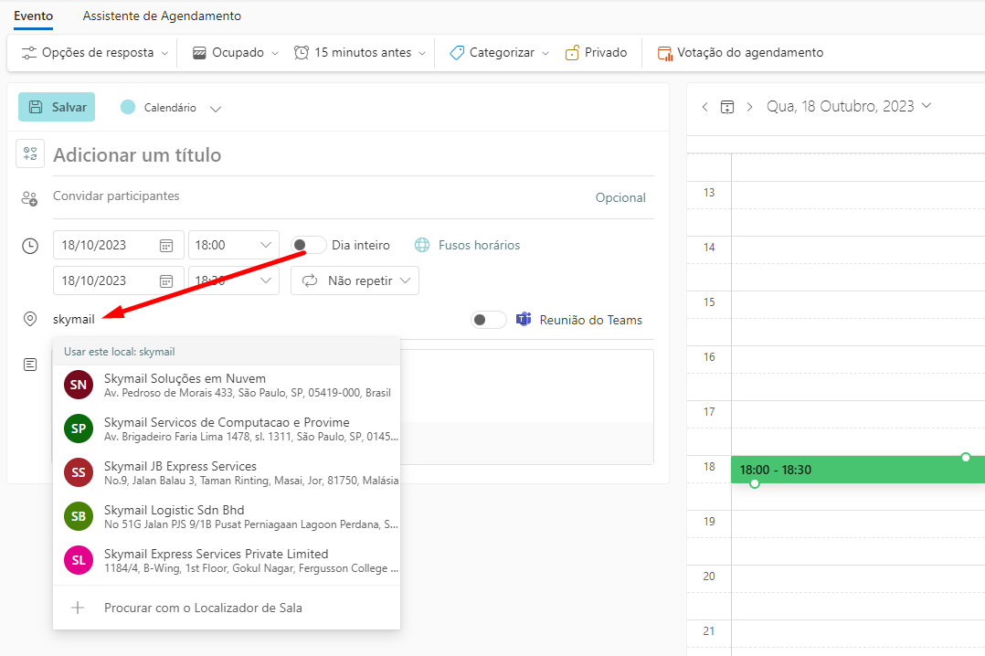Click the Adicionar um título field
Screen dimensions: 985x656
point(353,155)
